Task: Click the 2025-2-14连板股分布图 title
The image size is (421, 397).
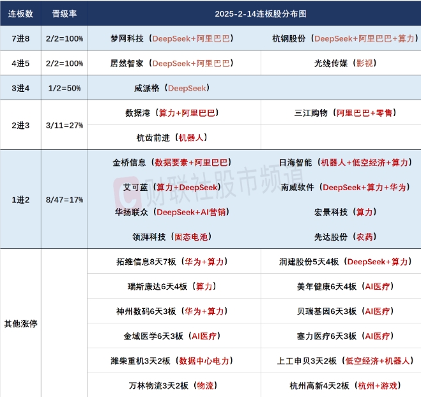Action: [261, 13]
